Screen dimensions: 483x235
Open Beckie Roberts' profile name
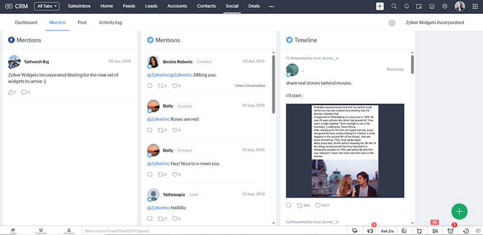coord(178,61)
